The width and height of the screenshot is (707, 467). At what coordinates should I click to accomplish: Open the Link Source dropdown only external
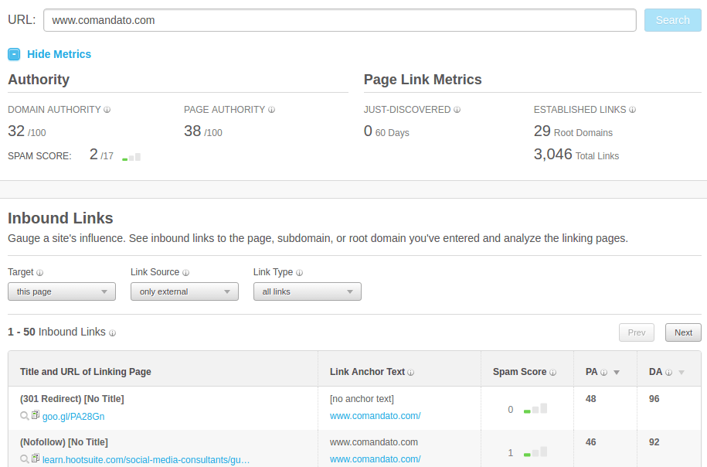tap(185, 291)
